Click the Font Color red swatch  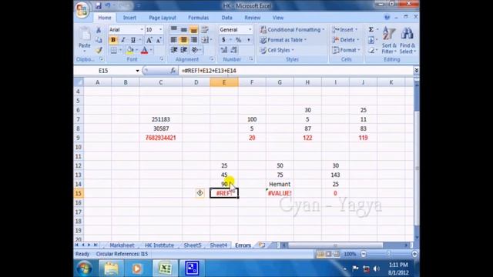tap(144, 50)
